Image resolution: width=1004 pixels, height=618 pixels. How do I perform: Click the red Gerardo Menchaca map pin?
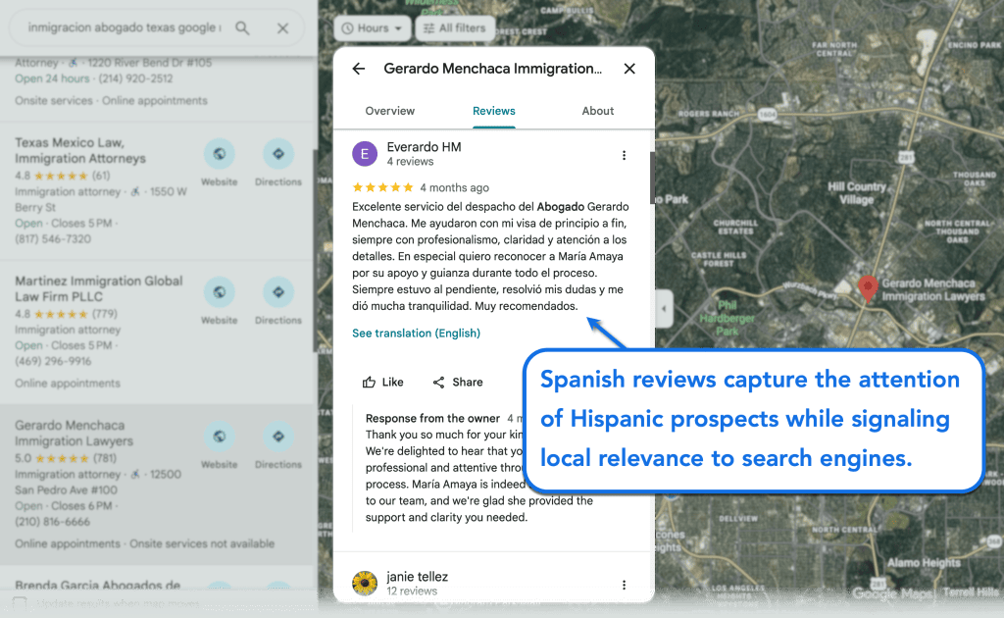click(x=867, y=288)
